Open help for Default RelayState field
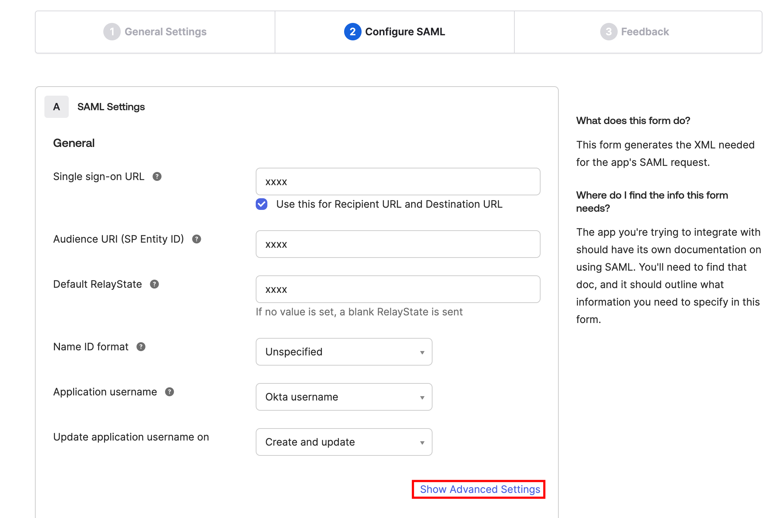 (x=155, y=284)
